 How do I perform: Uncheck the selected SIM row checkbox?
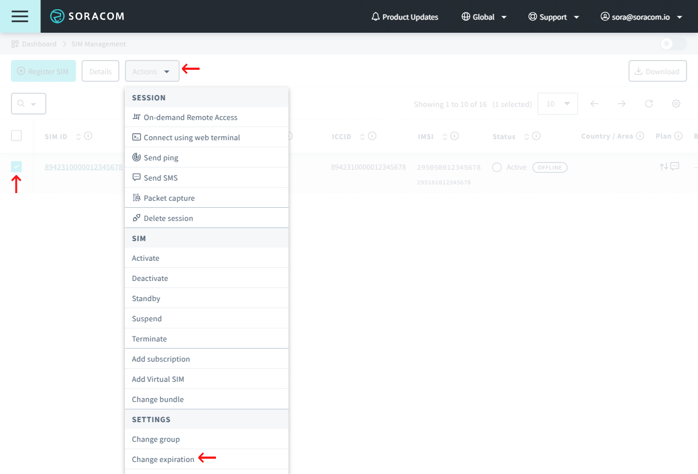pos(16,166)
